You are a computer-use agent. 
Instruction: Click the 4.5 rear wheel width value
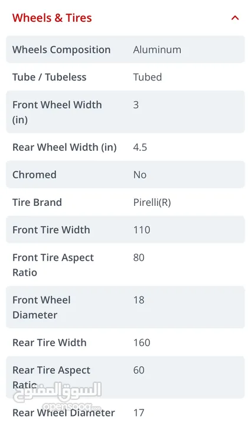point(140,147)
